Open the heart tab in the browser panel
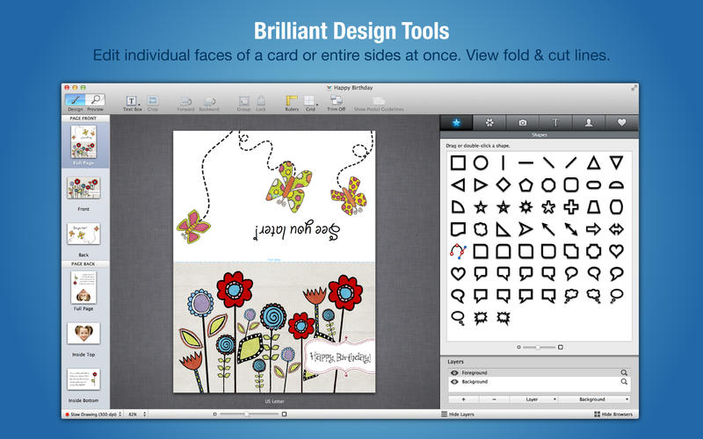 coord(621,124)
